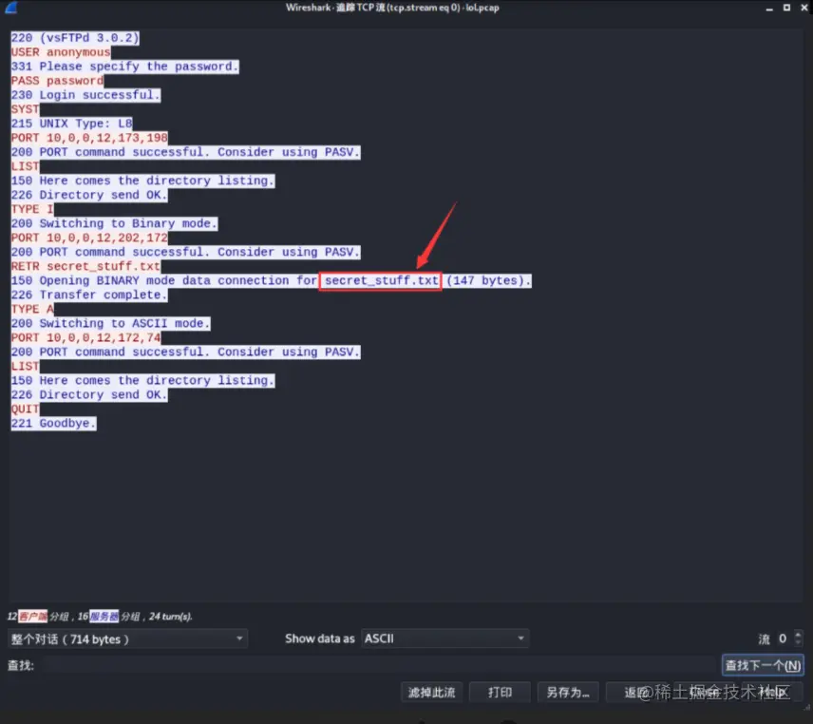The height and width of the screenshot is (724, 813).
Task: Click into the Find search field
Action: (x=379, y=665)
